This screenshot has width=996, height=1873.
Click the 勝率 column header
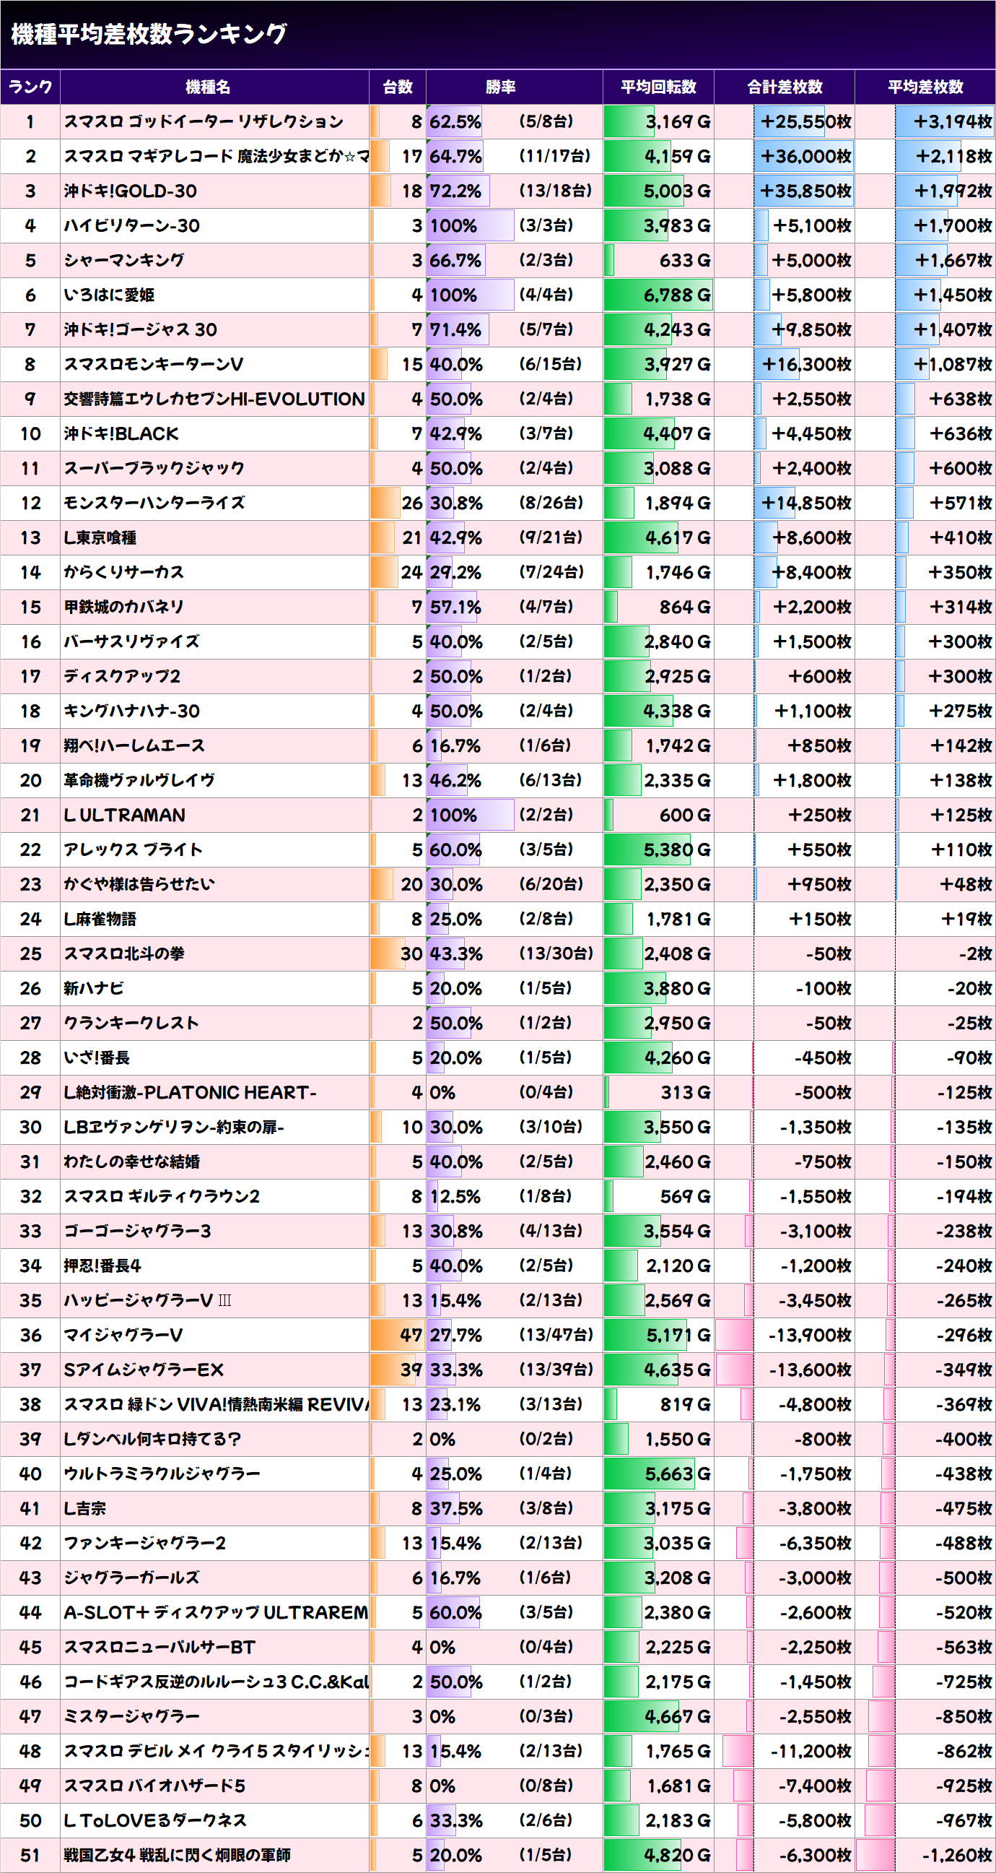515,87
